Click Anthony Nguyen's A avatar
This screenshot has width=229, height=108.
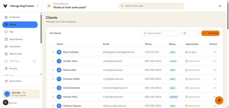coord(59,106)
